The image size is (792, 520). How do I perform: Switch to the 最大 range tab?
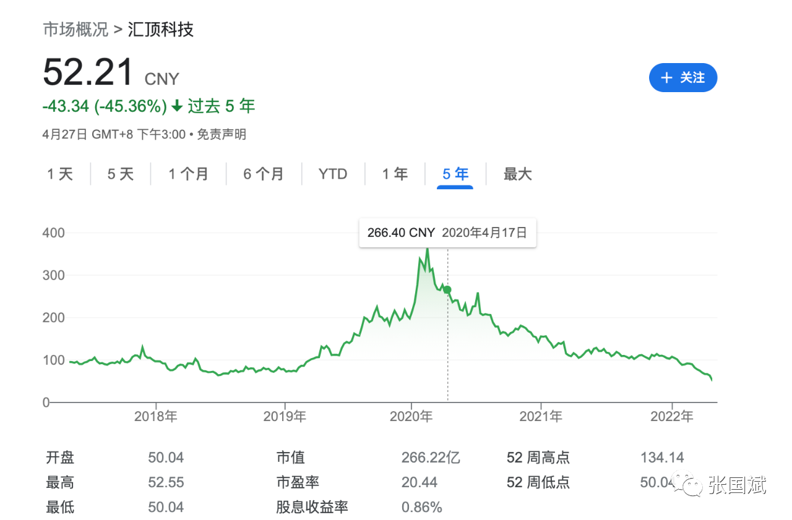pos(517,174)
